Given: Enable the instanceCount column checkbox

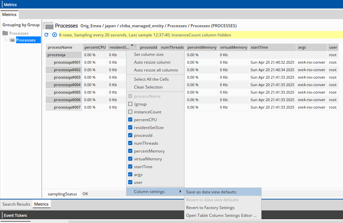Looking at the screenshot, I should click(130, 112).
